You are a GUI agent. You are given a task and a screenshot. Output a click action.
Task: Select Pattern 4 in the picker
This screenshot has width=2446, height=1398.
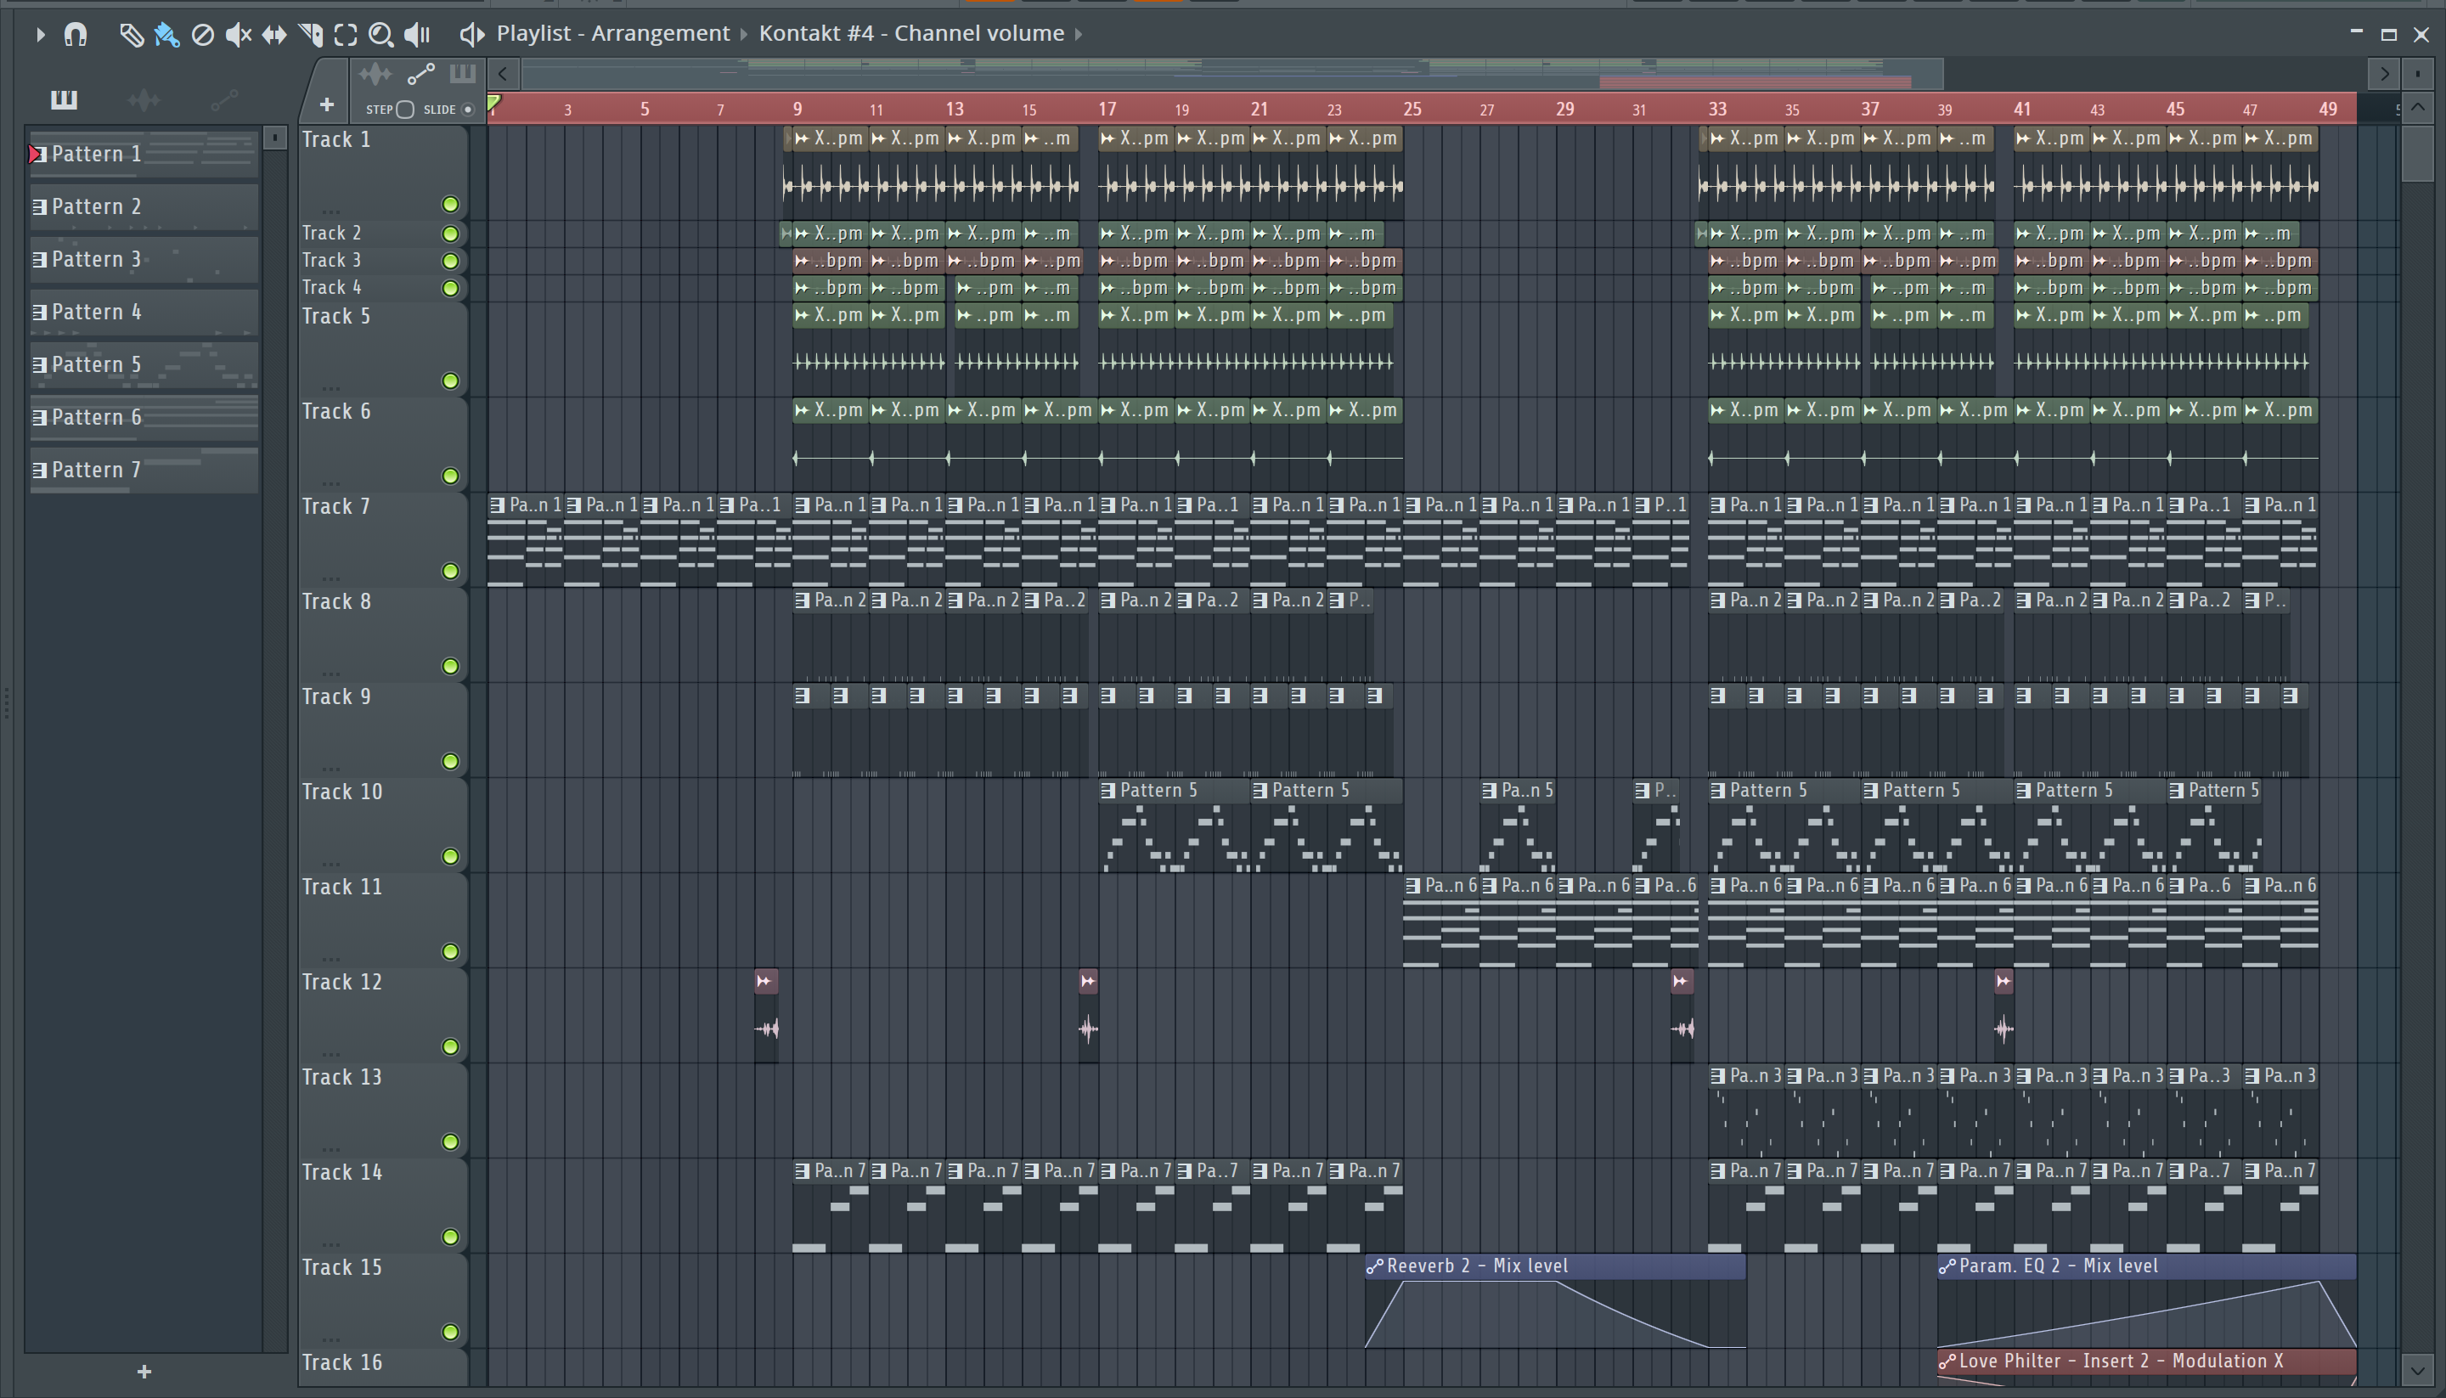coord(144,312)
